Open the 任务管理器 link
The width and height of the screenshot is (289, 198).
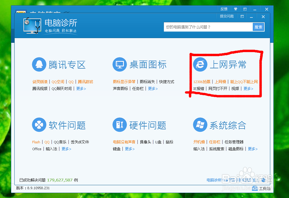point(234,142)
